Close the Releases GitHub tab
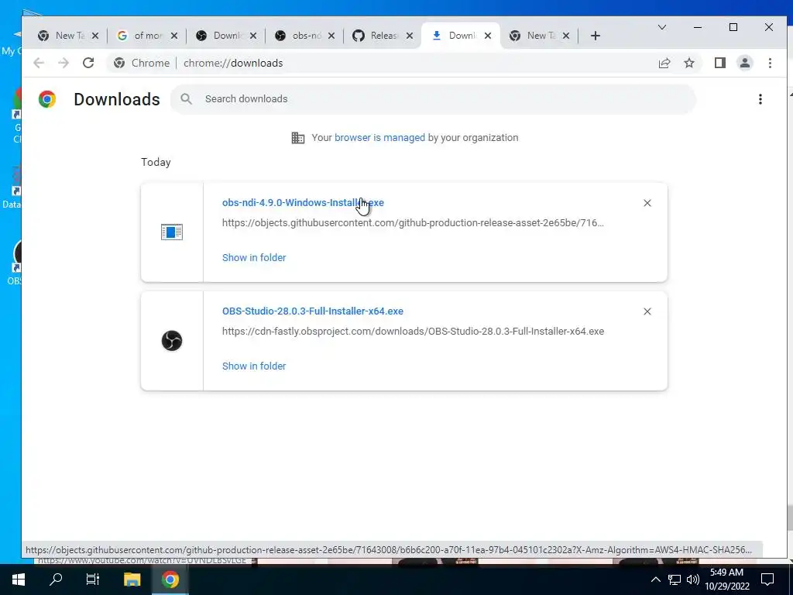 coord(410,36)
